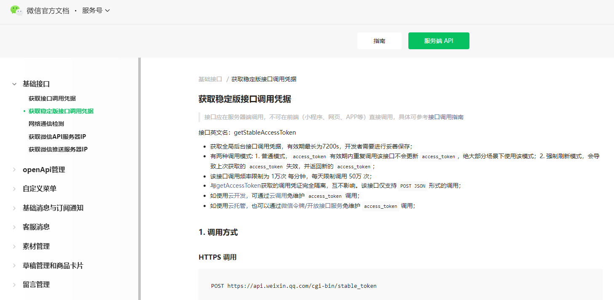Open the 云托管 link
The height and width of the screenshot is (300, 614).
click(237, 206)
